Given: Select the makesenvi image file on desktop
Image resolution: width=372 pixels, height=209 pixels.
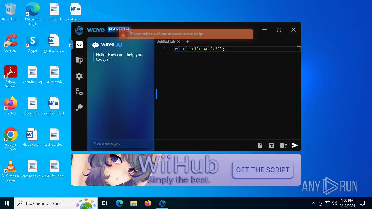Looking at the screenshot, I should tap(54, 75).
